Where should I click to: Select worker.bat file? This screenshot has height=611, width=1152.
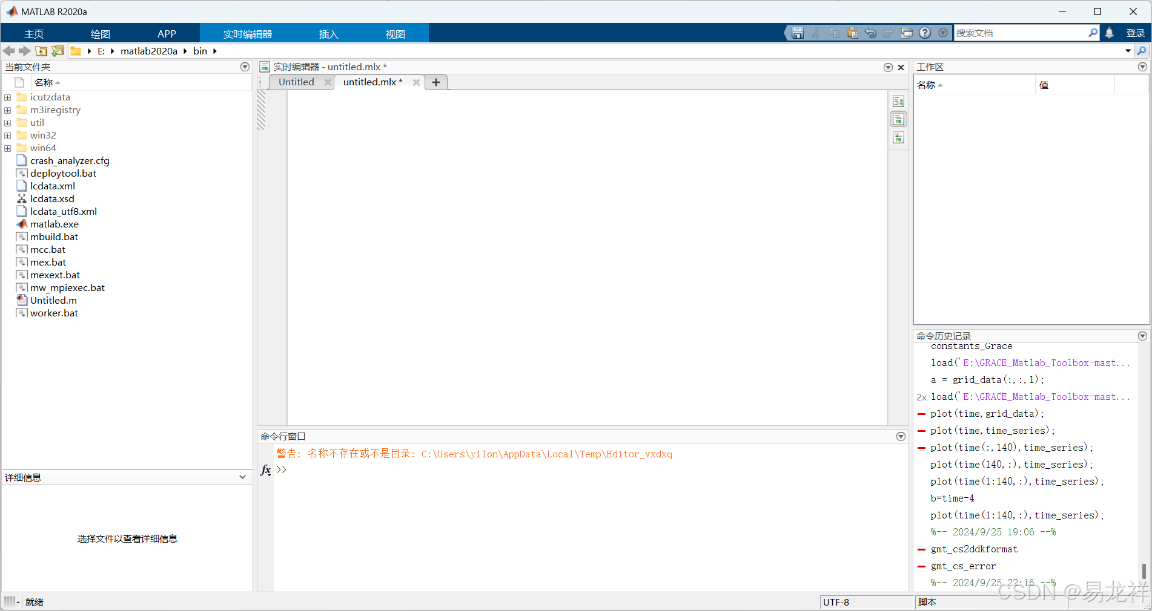pyautogui.click(x=54, y=313)
